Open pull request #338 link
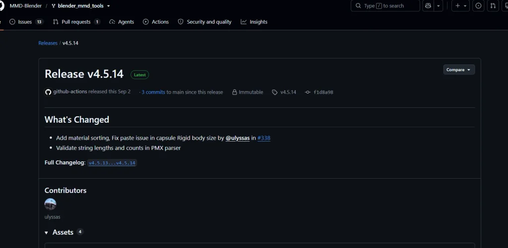 coord(264,138)
